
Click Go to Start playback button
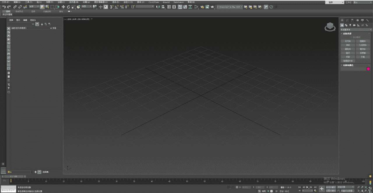pyautogui.click(x=300, y=187)
